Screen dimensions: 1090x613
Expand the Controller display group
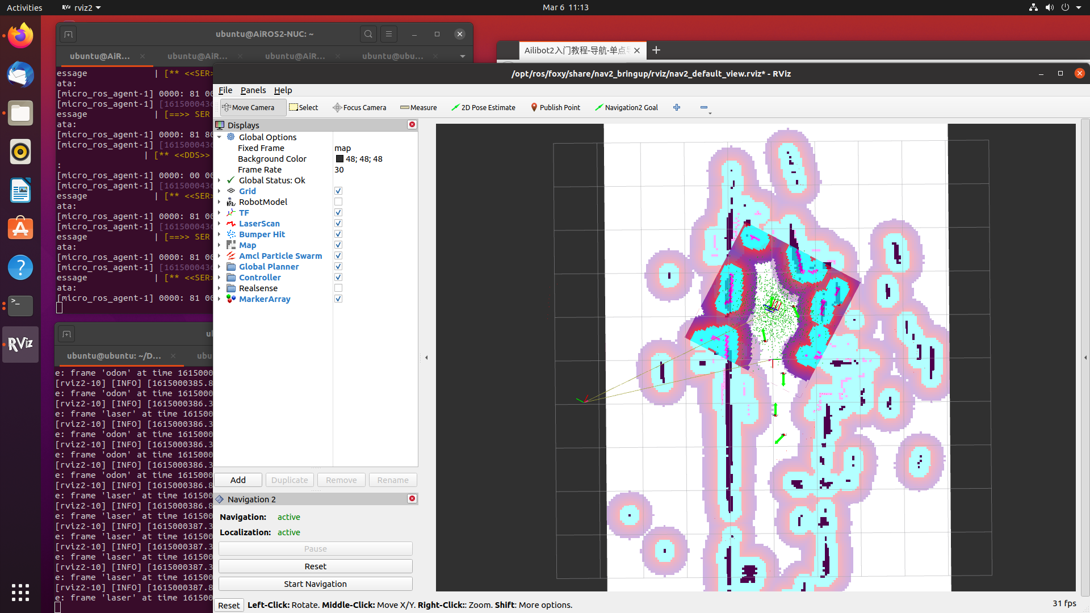point(220,277)
